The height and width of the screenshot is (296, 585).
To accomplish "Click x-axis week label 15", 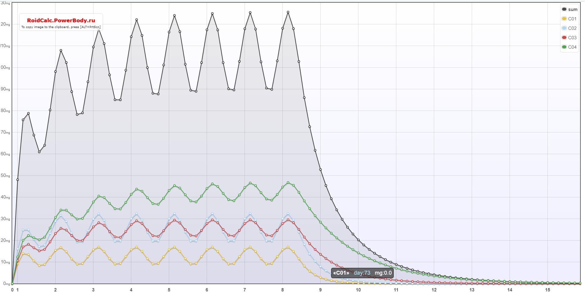I will click(547, 290).
